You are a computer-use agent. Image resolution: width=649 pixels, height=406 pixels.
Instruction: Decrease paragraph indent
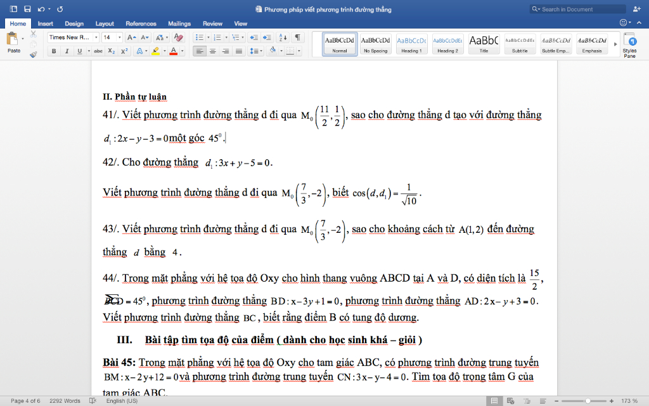coord(254,37)
